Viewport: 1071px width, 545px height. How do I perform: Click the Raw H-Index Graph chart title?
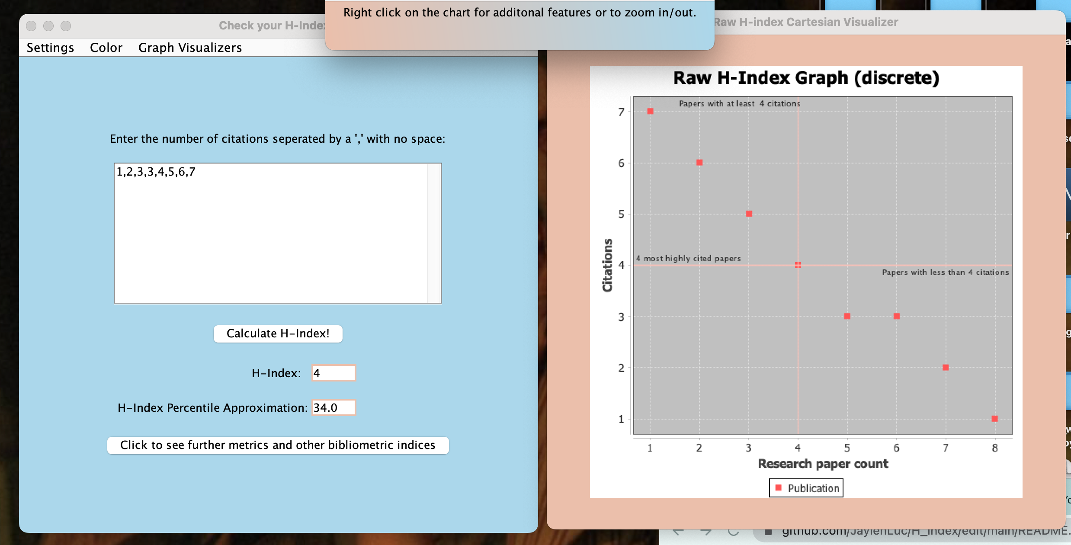click(806, 78)
